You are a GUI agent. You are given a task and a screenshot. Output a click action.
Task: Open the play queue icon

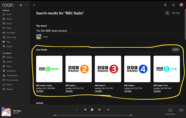108,110
